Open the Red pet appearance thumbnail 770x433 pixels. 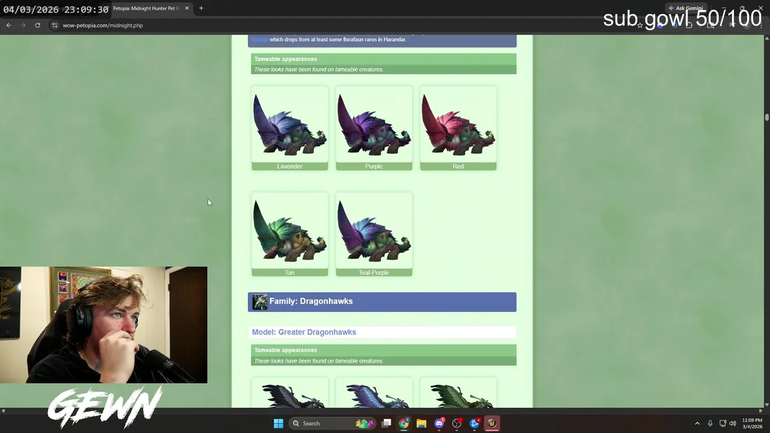(458, 124)
